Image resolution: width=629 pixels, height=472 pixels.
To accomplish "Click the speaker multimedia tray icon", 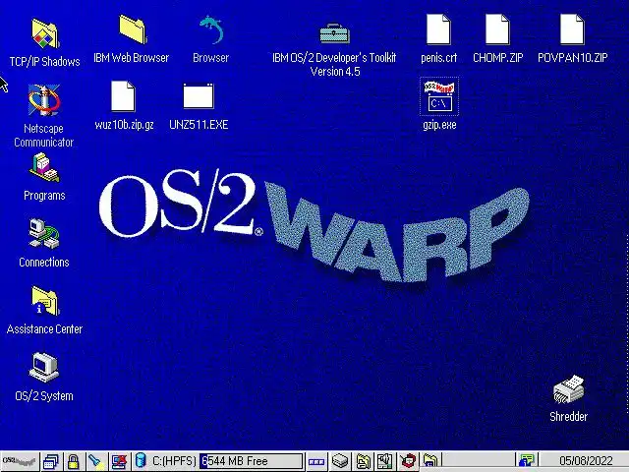I will [384, 461].
